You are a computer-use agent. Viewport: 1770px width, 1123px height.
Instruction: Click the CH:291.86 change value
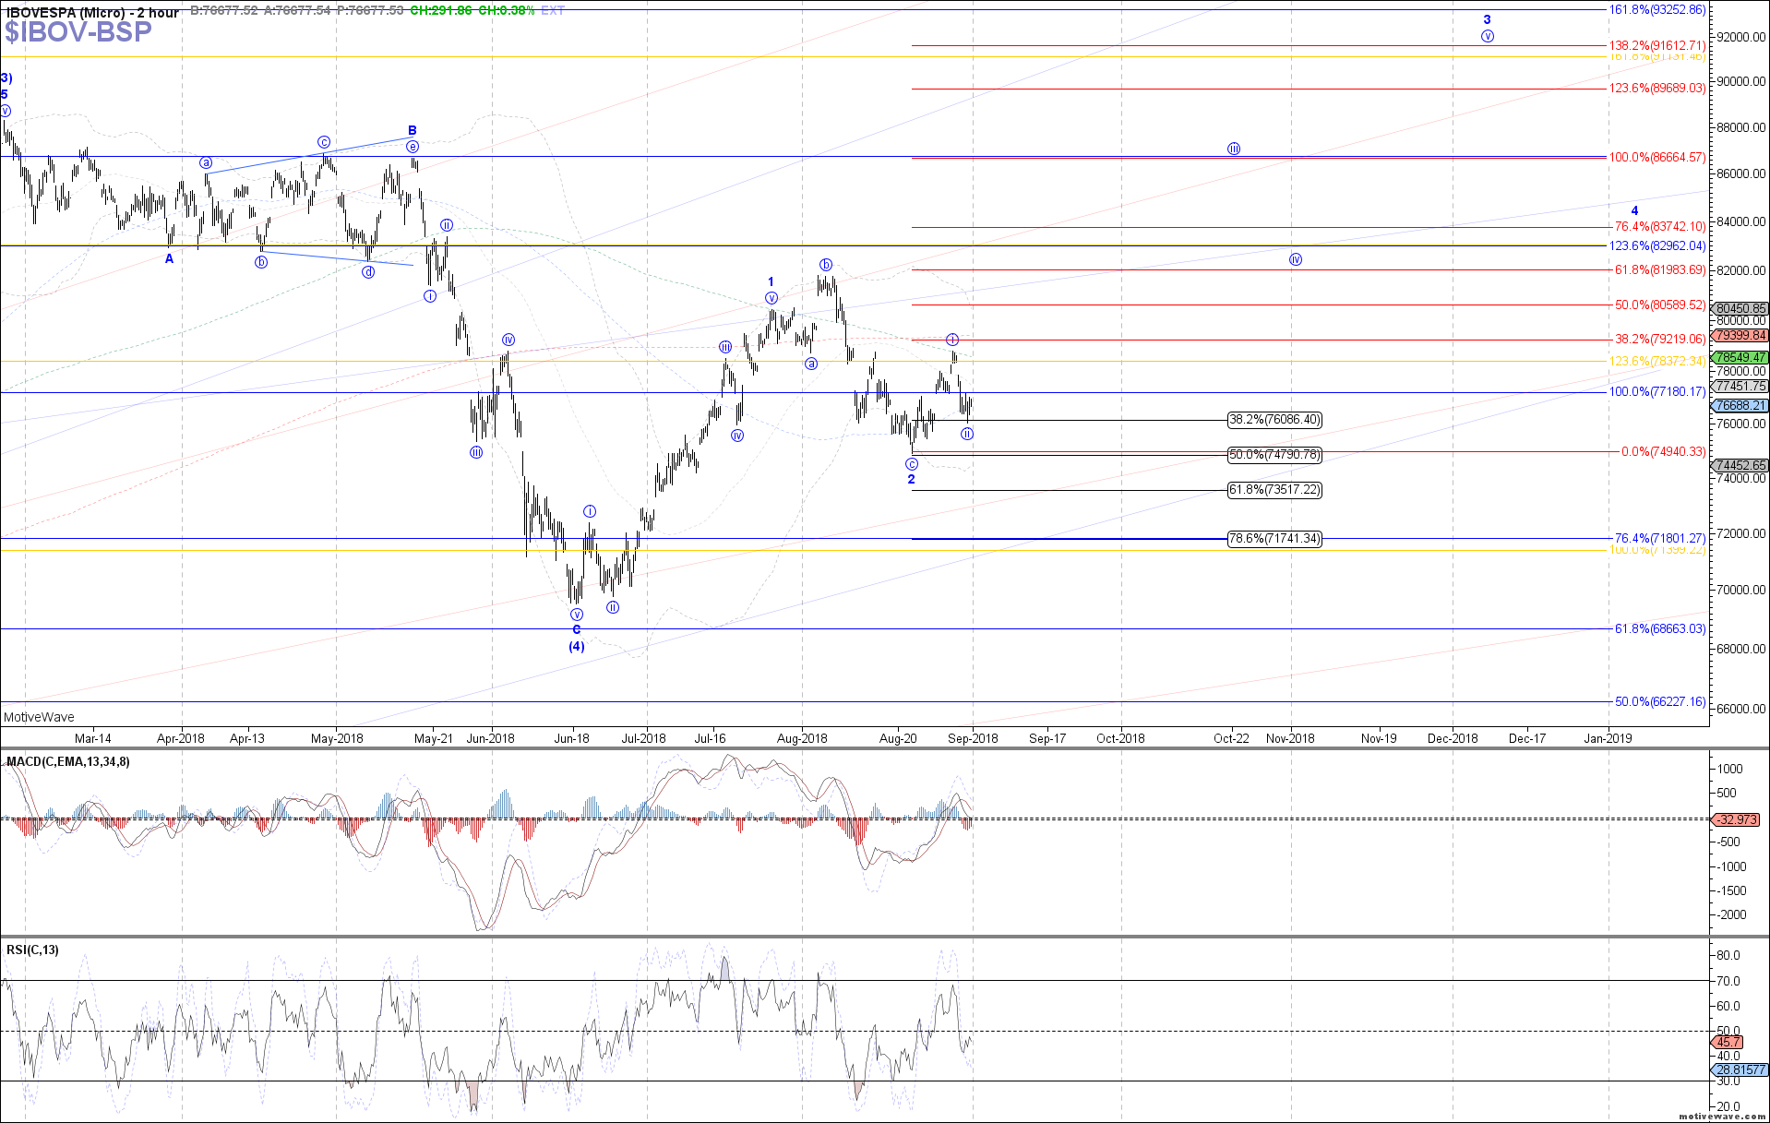coord(441,10)
